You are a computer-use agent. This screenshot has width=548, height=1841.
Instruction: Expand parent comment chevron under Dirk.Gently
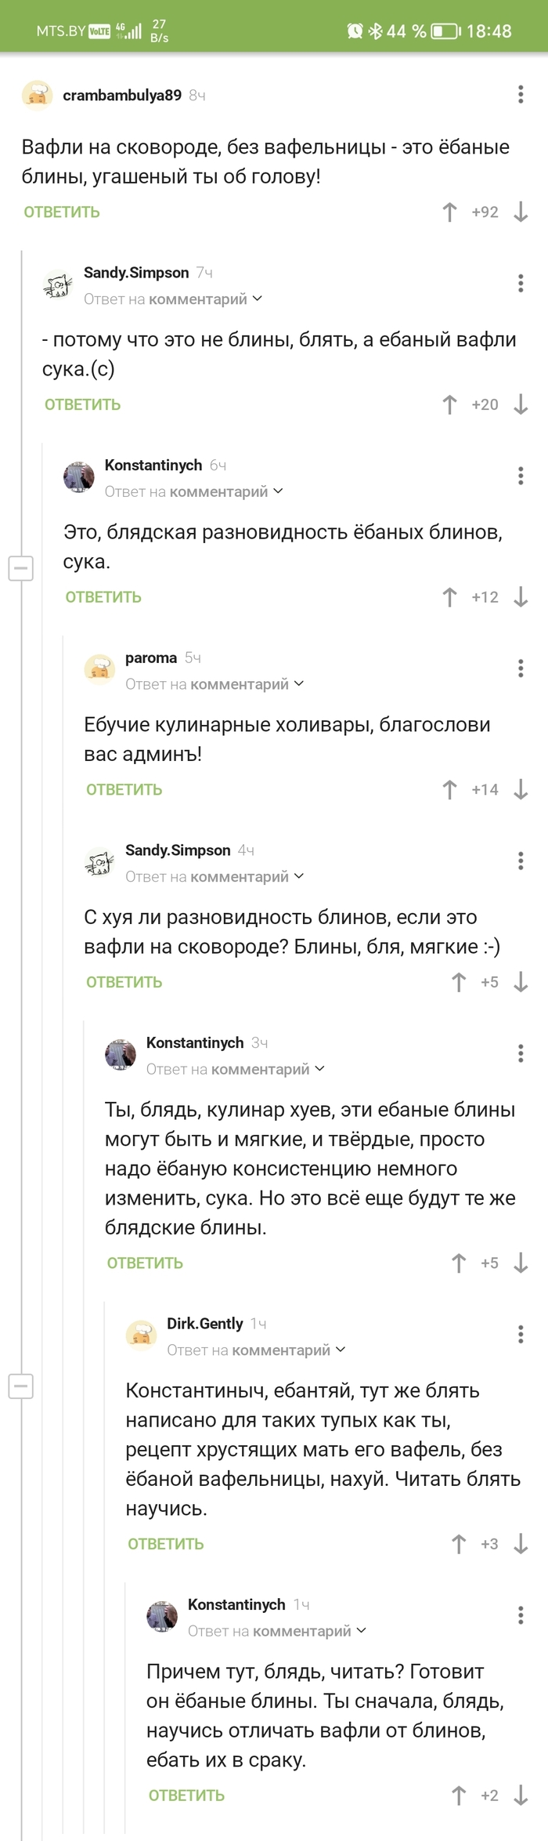(341, 1350)
